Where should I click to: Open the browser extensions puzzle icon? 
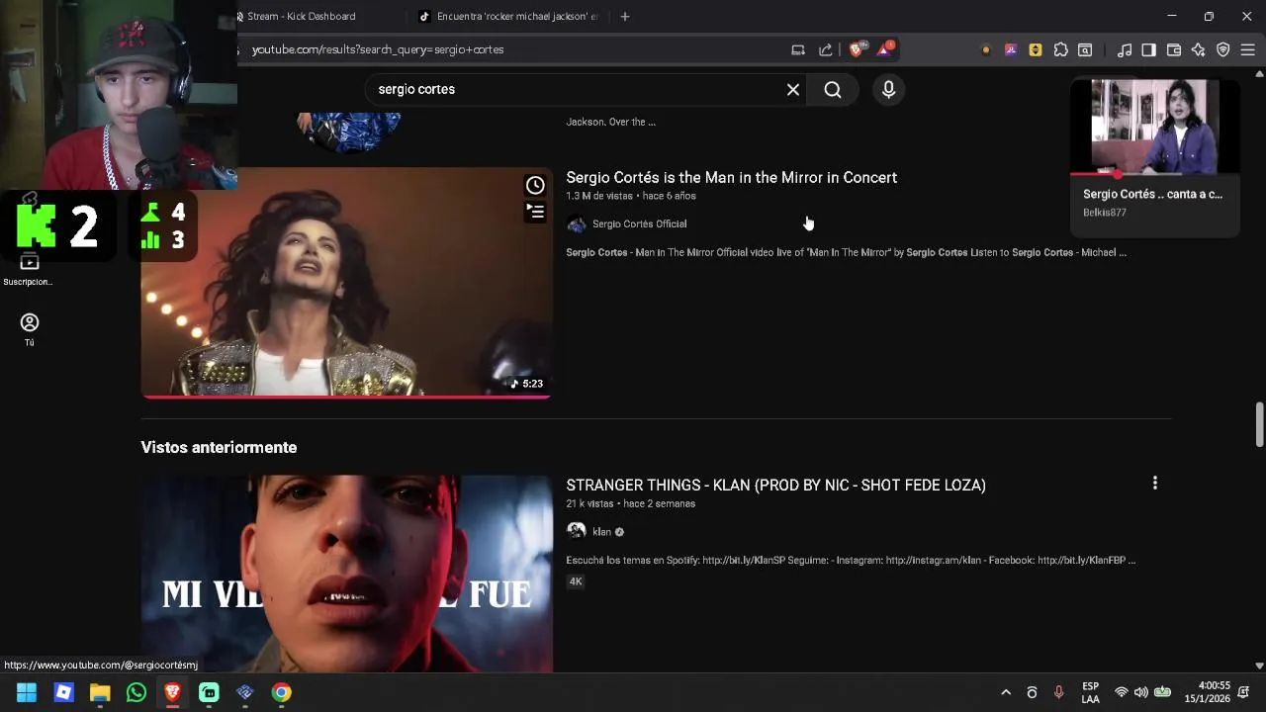click(x=1060, y=49)
